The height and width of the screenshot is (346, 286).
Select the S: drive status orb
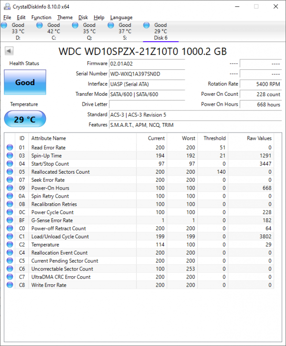pyautogui.click(x=111, y=25)
